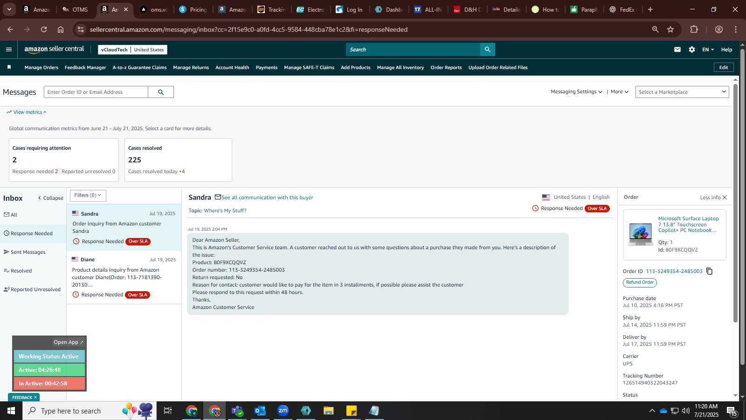Image resolution: width=746 pixels, height=420 pixels.
Task: Click the Surface Laptop product thumbnail
Action: [640, 234]
